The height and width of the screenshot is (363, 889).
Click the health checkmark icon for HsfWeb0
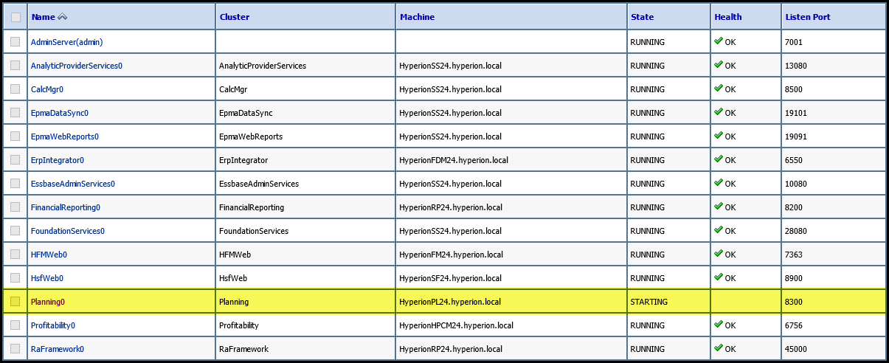point(719,277)
